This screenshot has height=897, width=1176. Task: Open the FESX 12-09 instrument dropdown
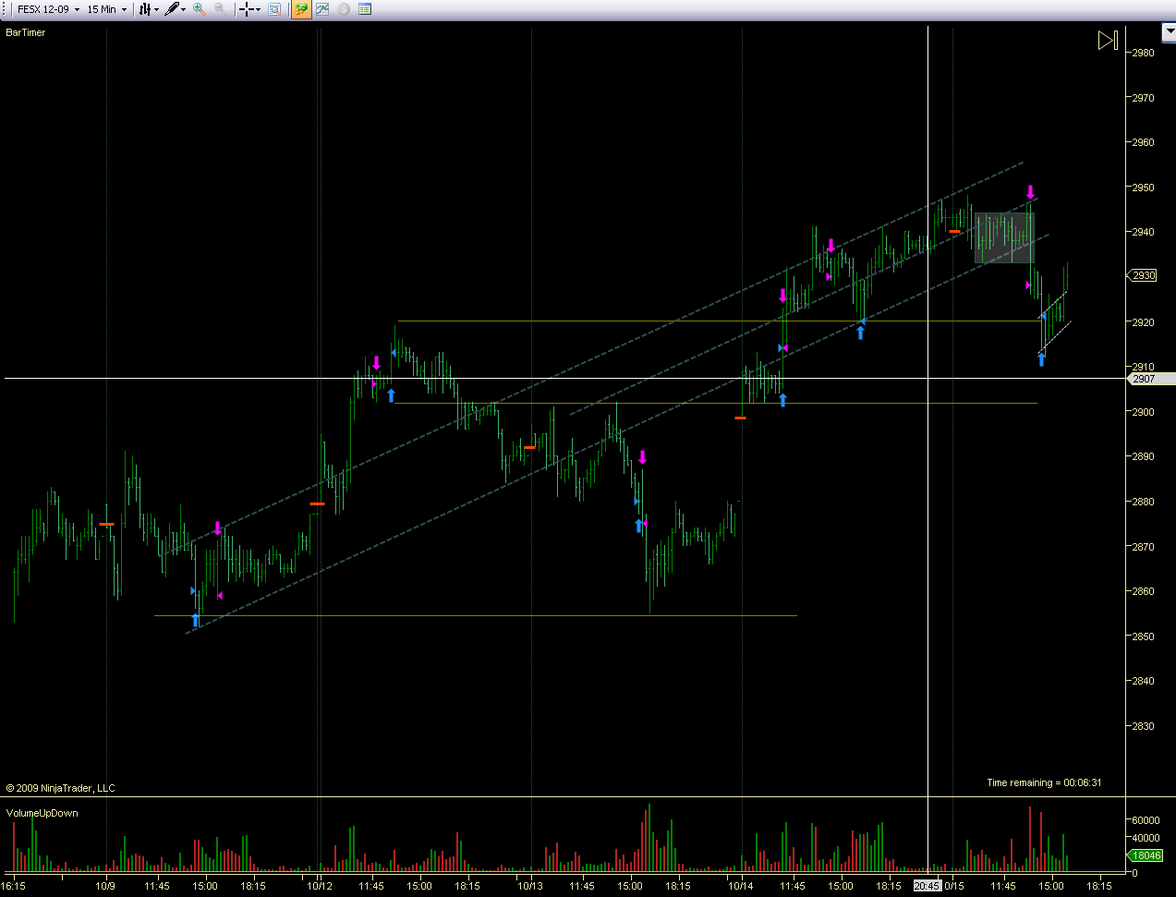tap(48, 9)
